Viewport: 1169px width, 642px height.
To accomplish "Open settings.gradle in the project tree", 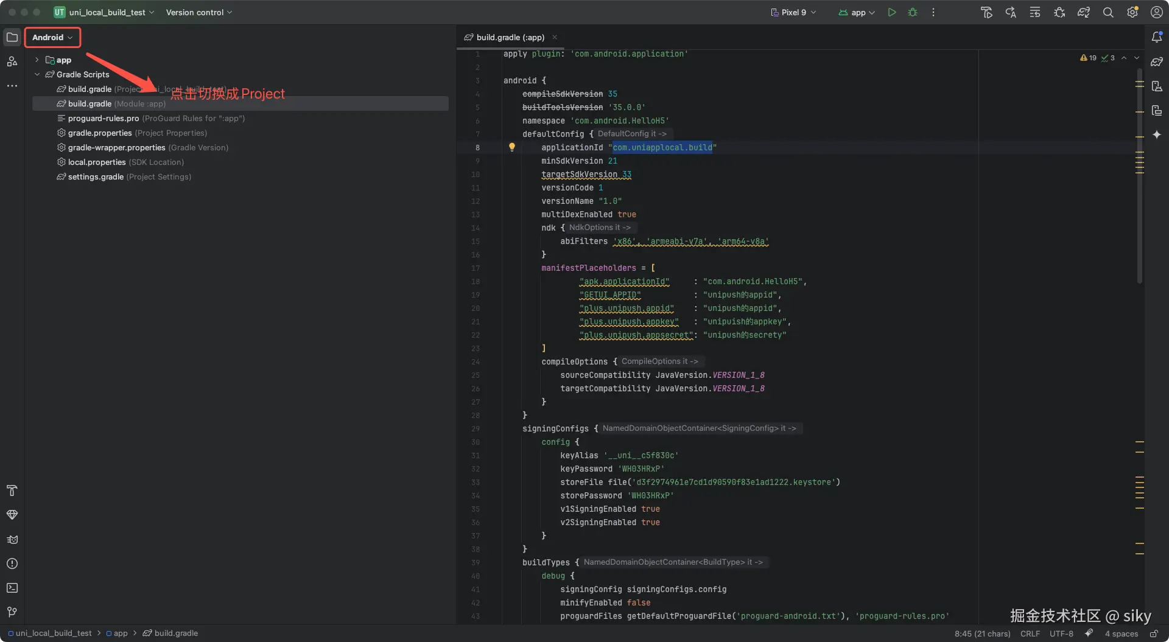I will [96, 176].
